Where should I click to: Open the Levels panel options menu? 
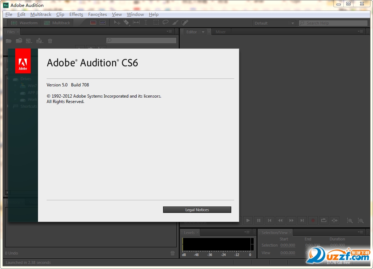tap(247, 232)
